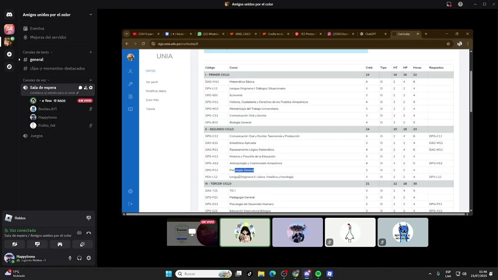Toggle headphones deafen button

(79, 258)
